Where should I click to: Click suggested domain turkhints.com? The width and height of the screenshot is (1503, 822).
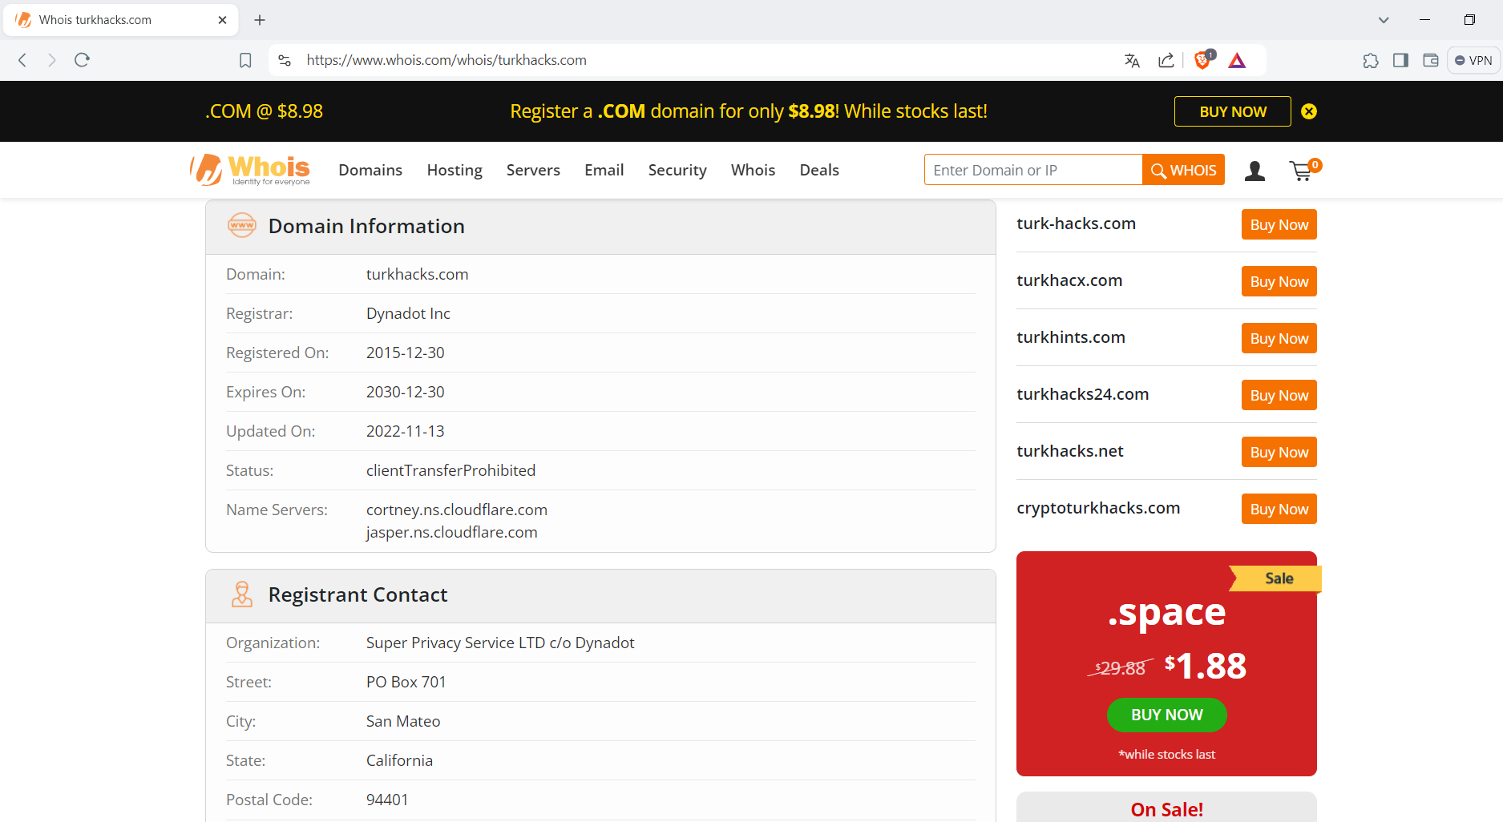(x=1070, y=337)
